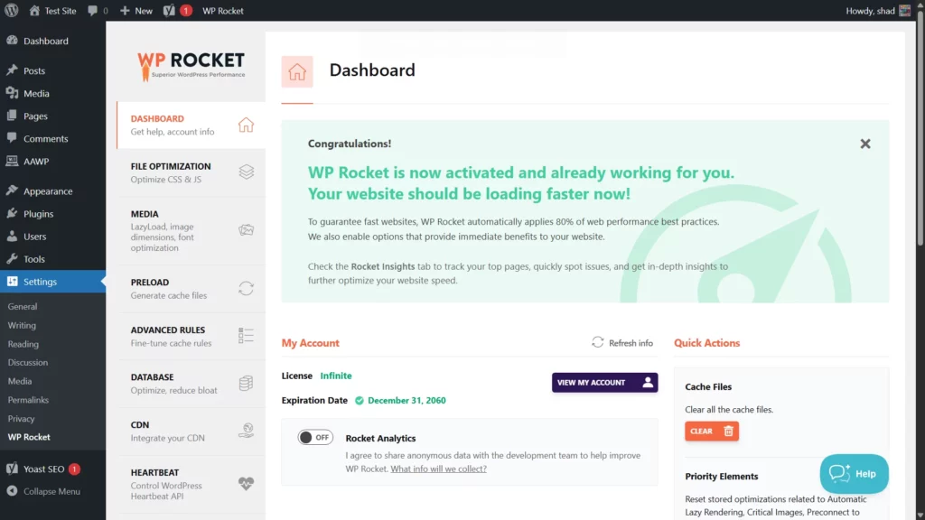925x520 pixels.
Task: Open the "What info will we collect?" link
Action: (438, 469)
